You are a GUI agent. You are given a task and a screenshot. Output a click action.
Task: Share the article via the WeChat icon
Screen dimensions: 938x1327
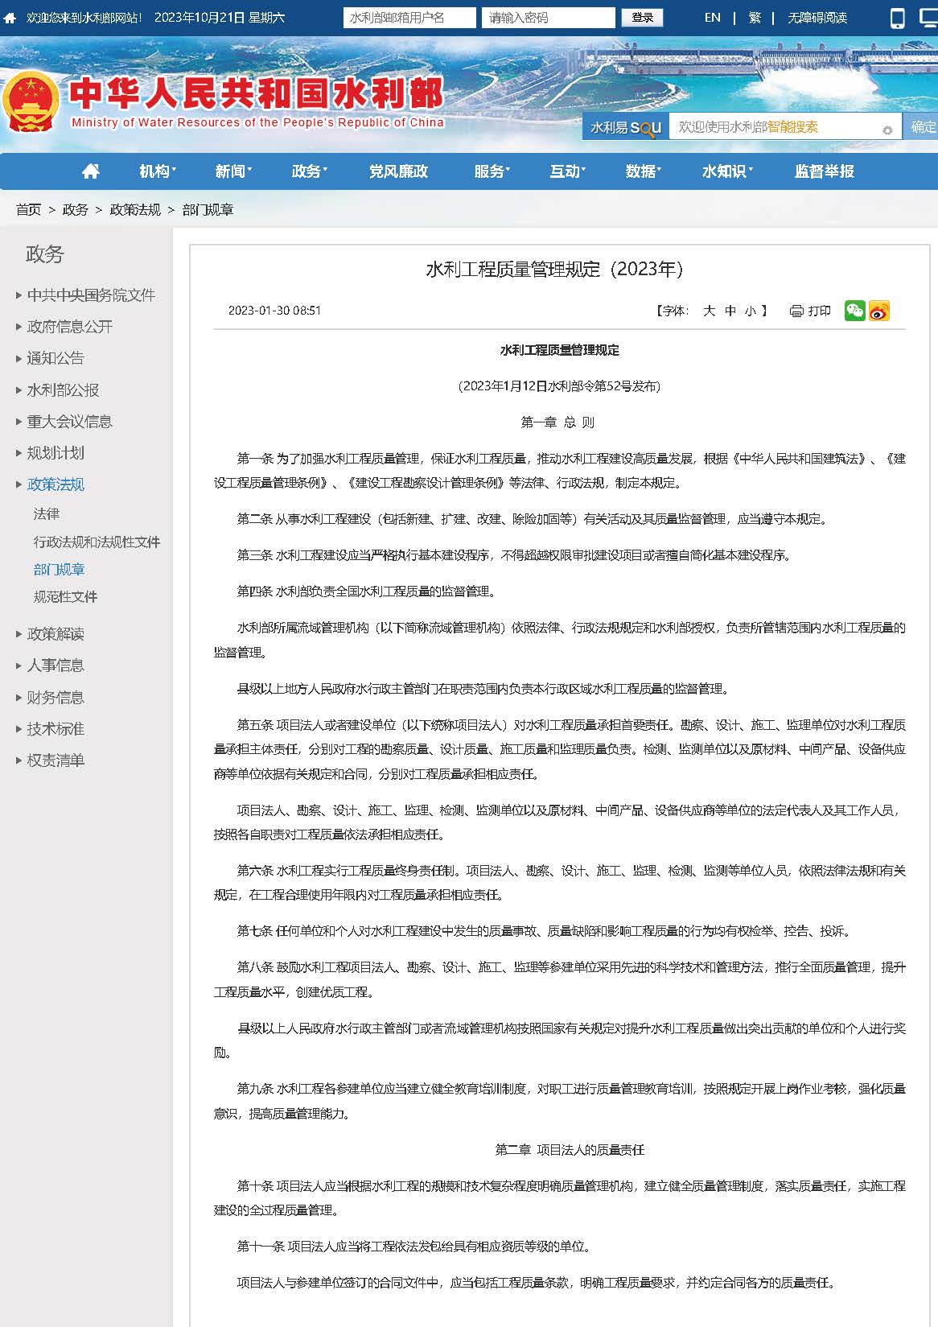[x=854, y=311]
